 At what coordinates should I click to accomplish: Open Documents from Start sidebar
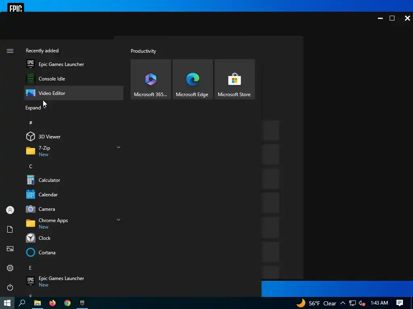(x=10, y=229)
